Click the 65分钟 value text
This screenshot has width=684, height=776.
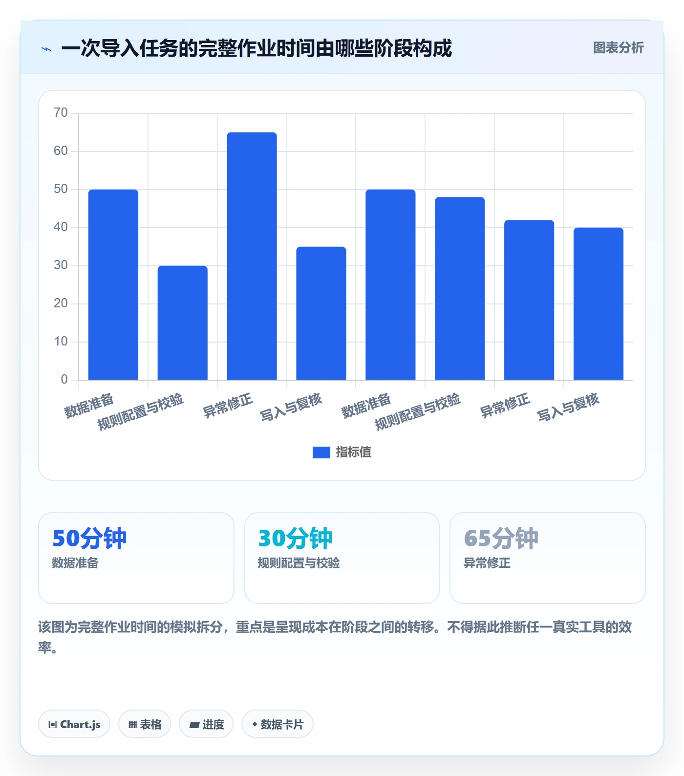tap(501, 538)
